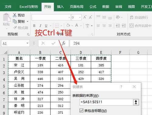Viewport: 152px width, 115px height.
Task: Click the formula bar showing 294
Action: coord(111,43)
